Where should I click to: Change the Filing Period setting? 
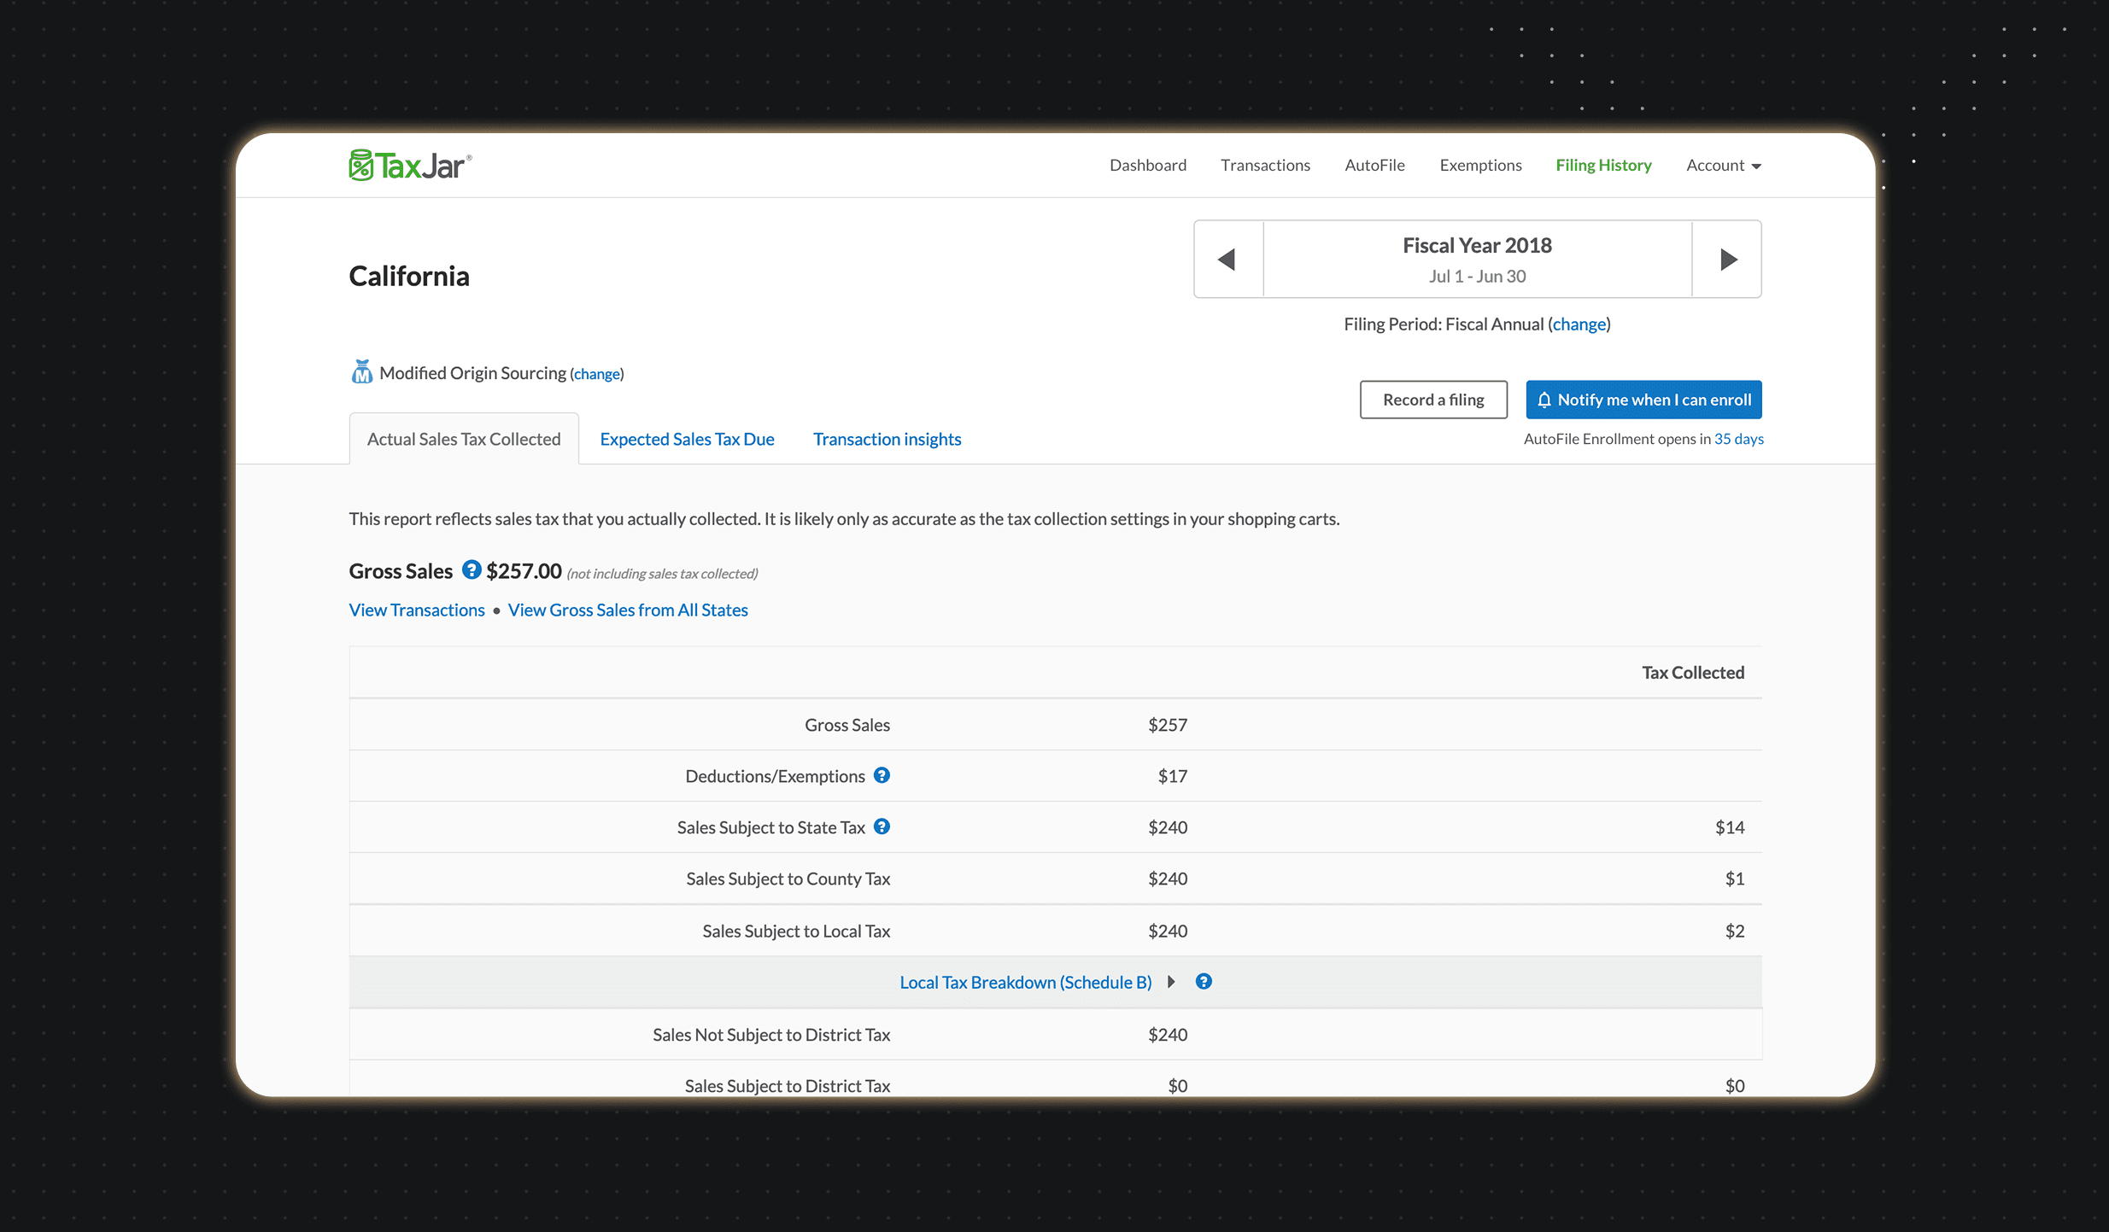1579,324
